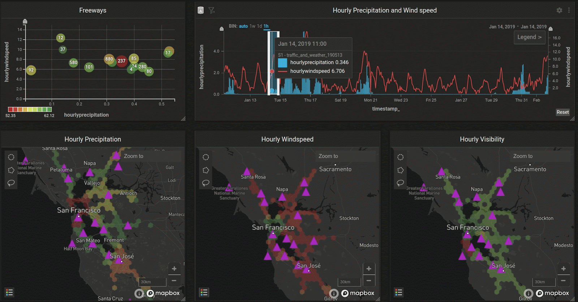Select the circle selection tool on Hourly Visibility map
578x302 pixels.
point(401,157)
